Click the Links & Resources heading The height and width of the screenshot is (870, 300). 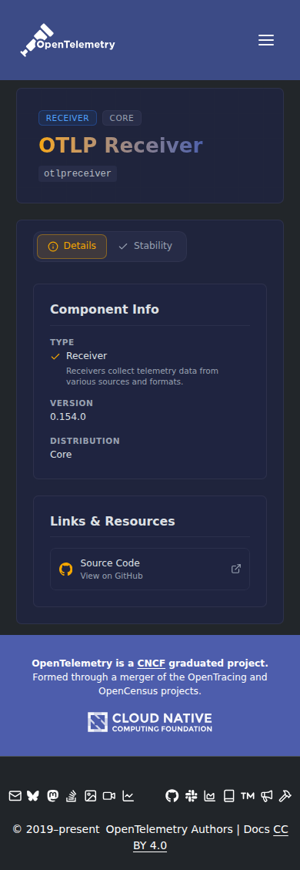112,522
